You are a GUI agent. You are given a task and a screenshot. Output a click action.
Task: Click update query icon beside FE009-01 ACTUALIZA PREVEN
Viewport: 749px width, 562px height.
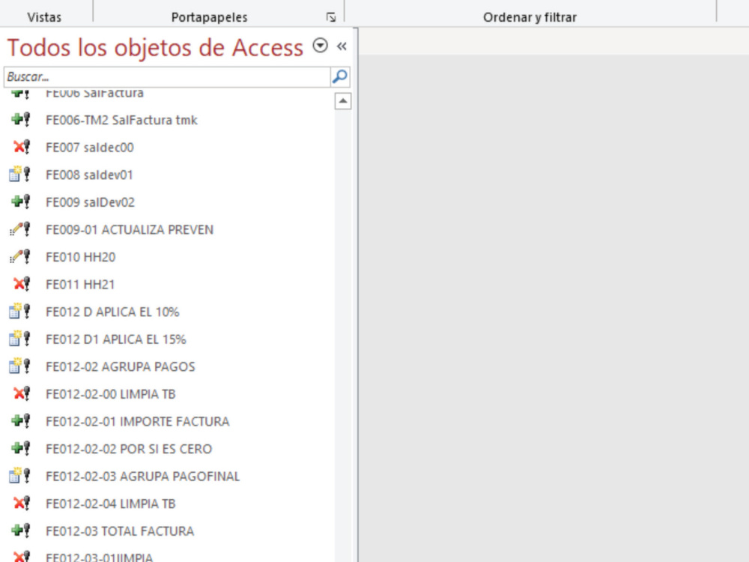click(x=20, y=229)
